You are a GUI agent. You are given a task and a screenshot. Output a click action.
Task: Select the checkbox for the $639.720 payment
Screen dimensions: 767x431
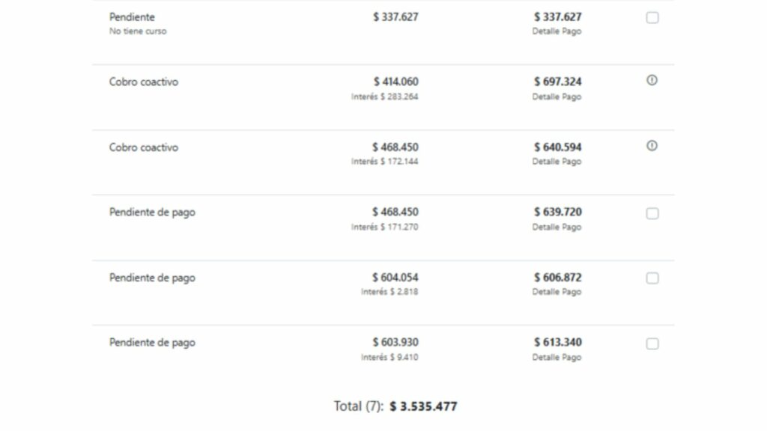click(652, 213)
